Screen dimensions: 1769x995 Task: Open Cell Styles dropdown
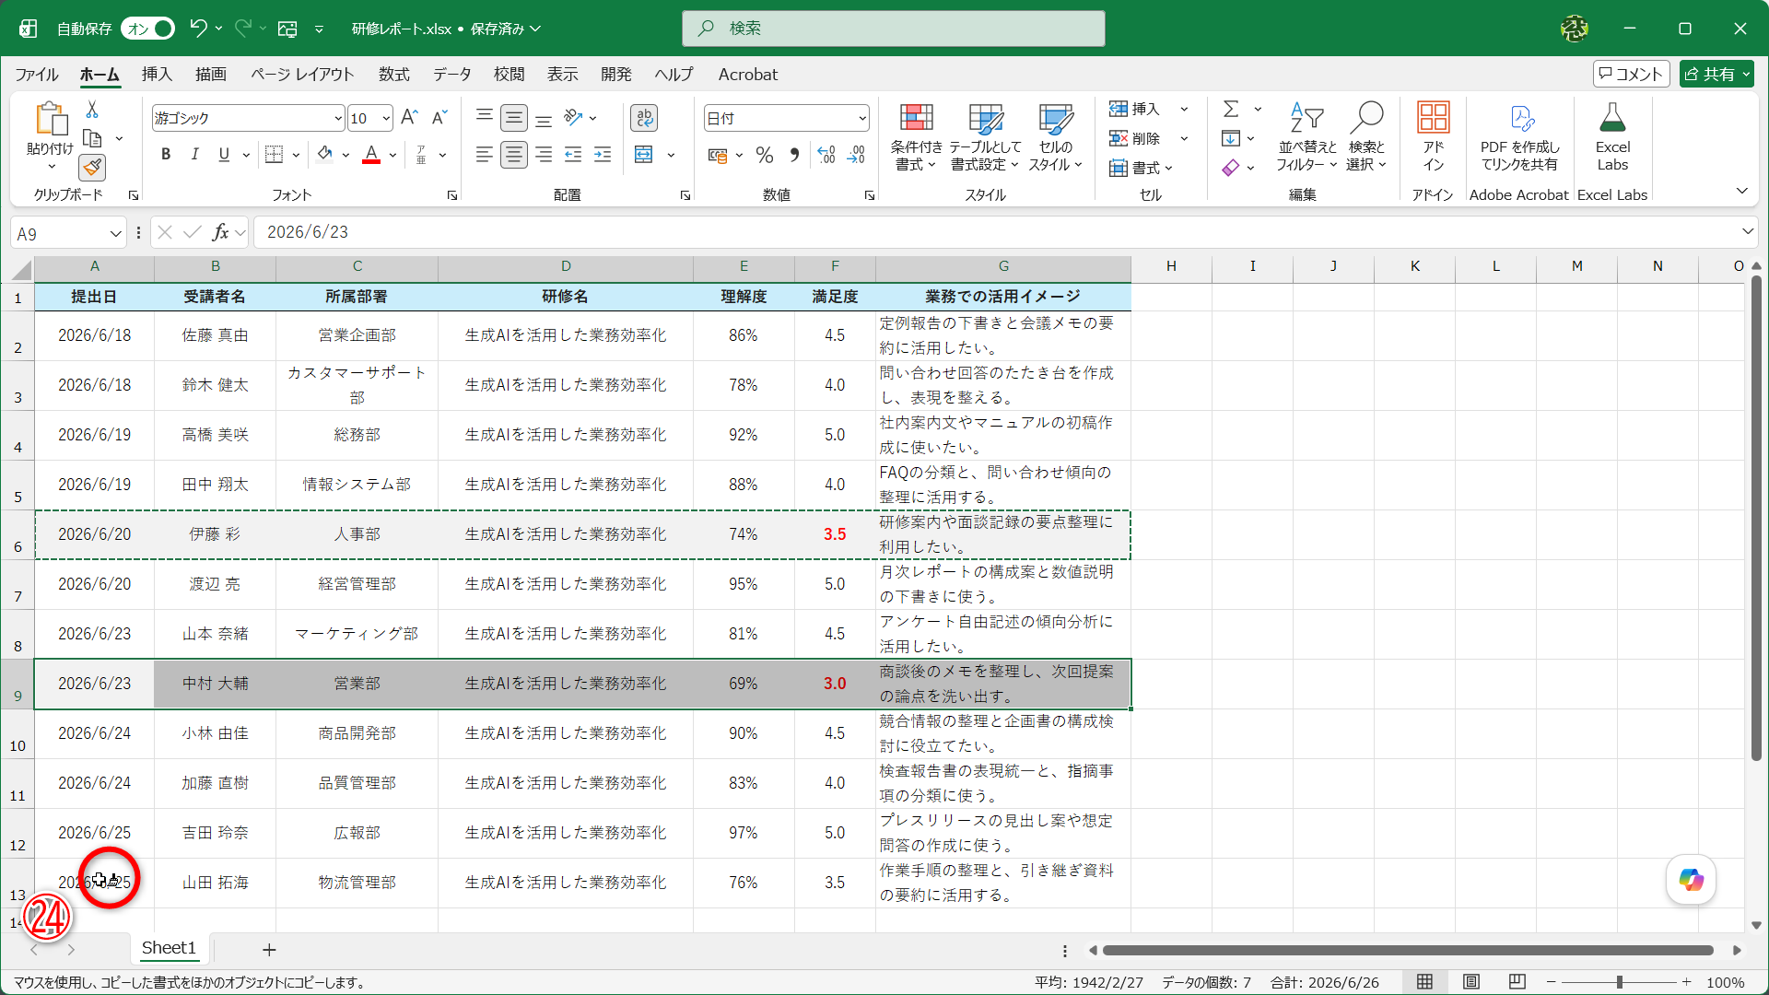click(x=1055, y=136)
